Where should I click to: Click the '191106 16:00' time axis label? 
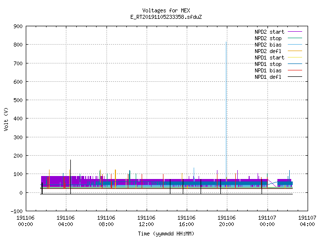pos(186,221)
